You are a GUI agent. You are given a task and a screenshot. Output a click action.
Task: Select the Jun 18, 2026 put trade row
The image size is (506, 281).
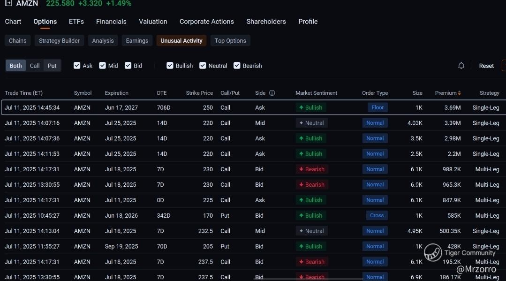pos(254,215)
